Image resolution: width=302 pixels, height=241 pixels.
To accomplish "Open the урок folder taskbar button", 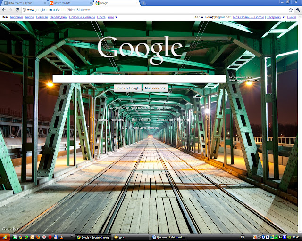I will pos(131,237).
